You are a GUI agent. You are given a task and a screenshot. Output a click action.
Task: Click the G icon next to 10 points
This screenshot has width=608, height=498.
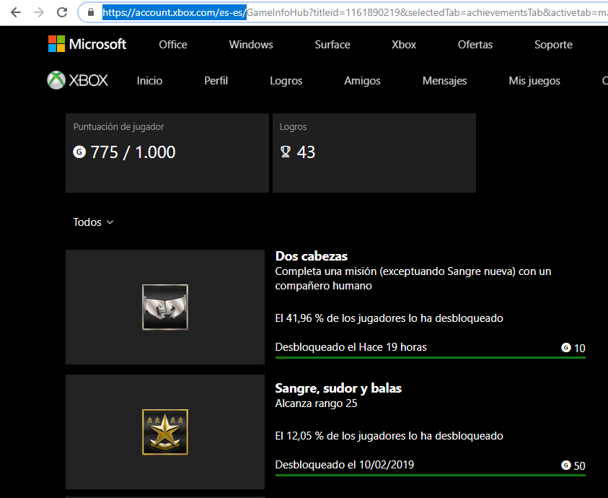566,347
